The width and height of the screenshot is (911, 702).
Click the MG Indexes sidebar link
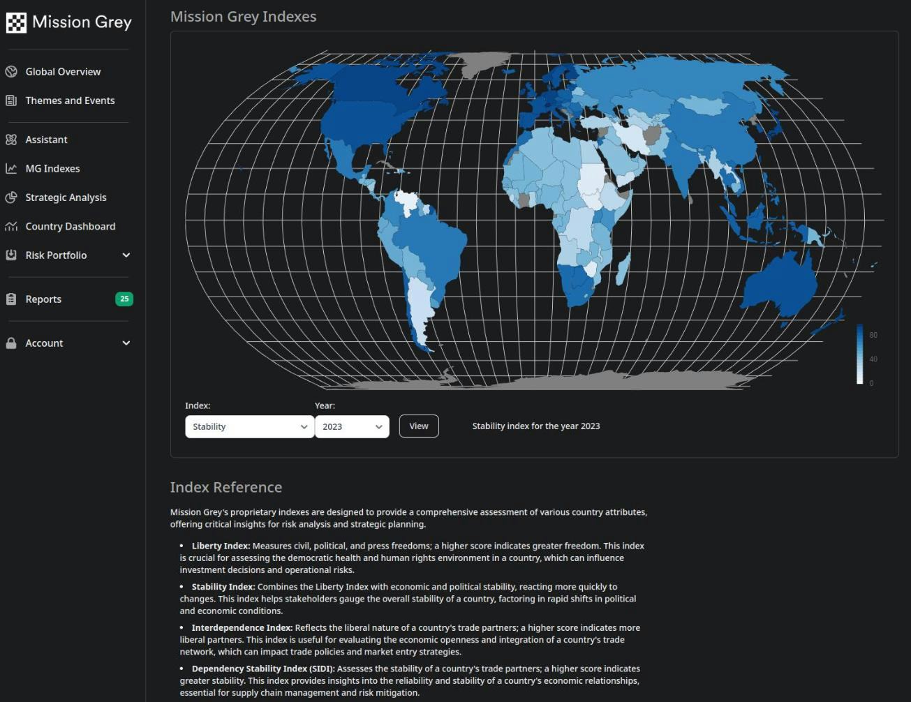52,168
